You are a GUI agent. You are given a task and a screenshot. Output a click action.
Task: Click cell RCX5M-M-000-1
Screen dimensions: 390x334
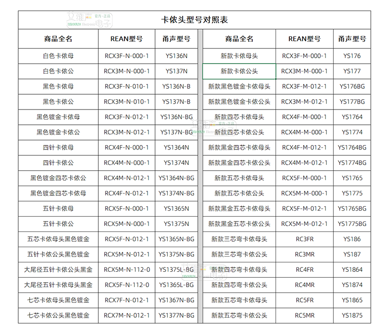coord(305,193)
